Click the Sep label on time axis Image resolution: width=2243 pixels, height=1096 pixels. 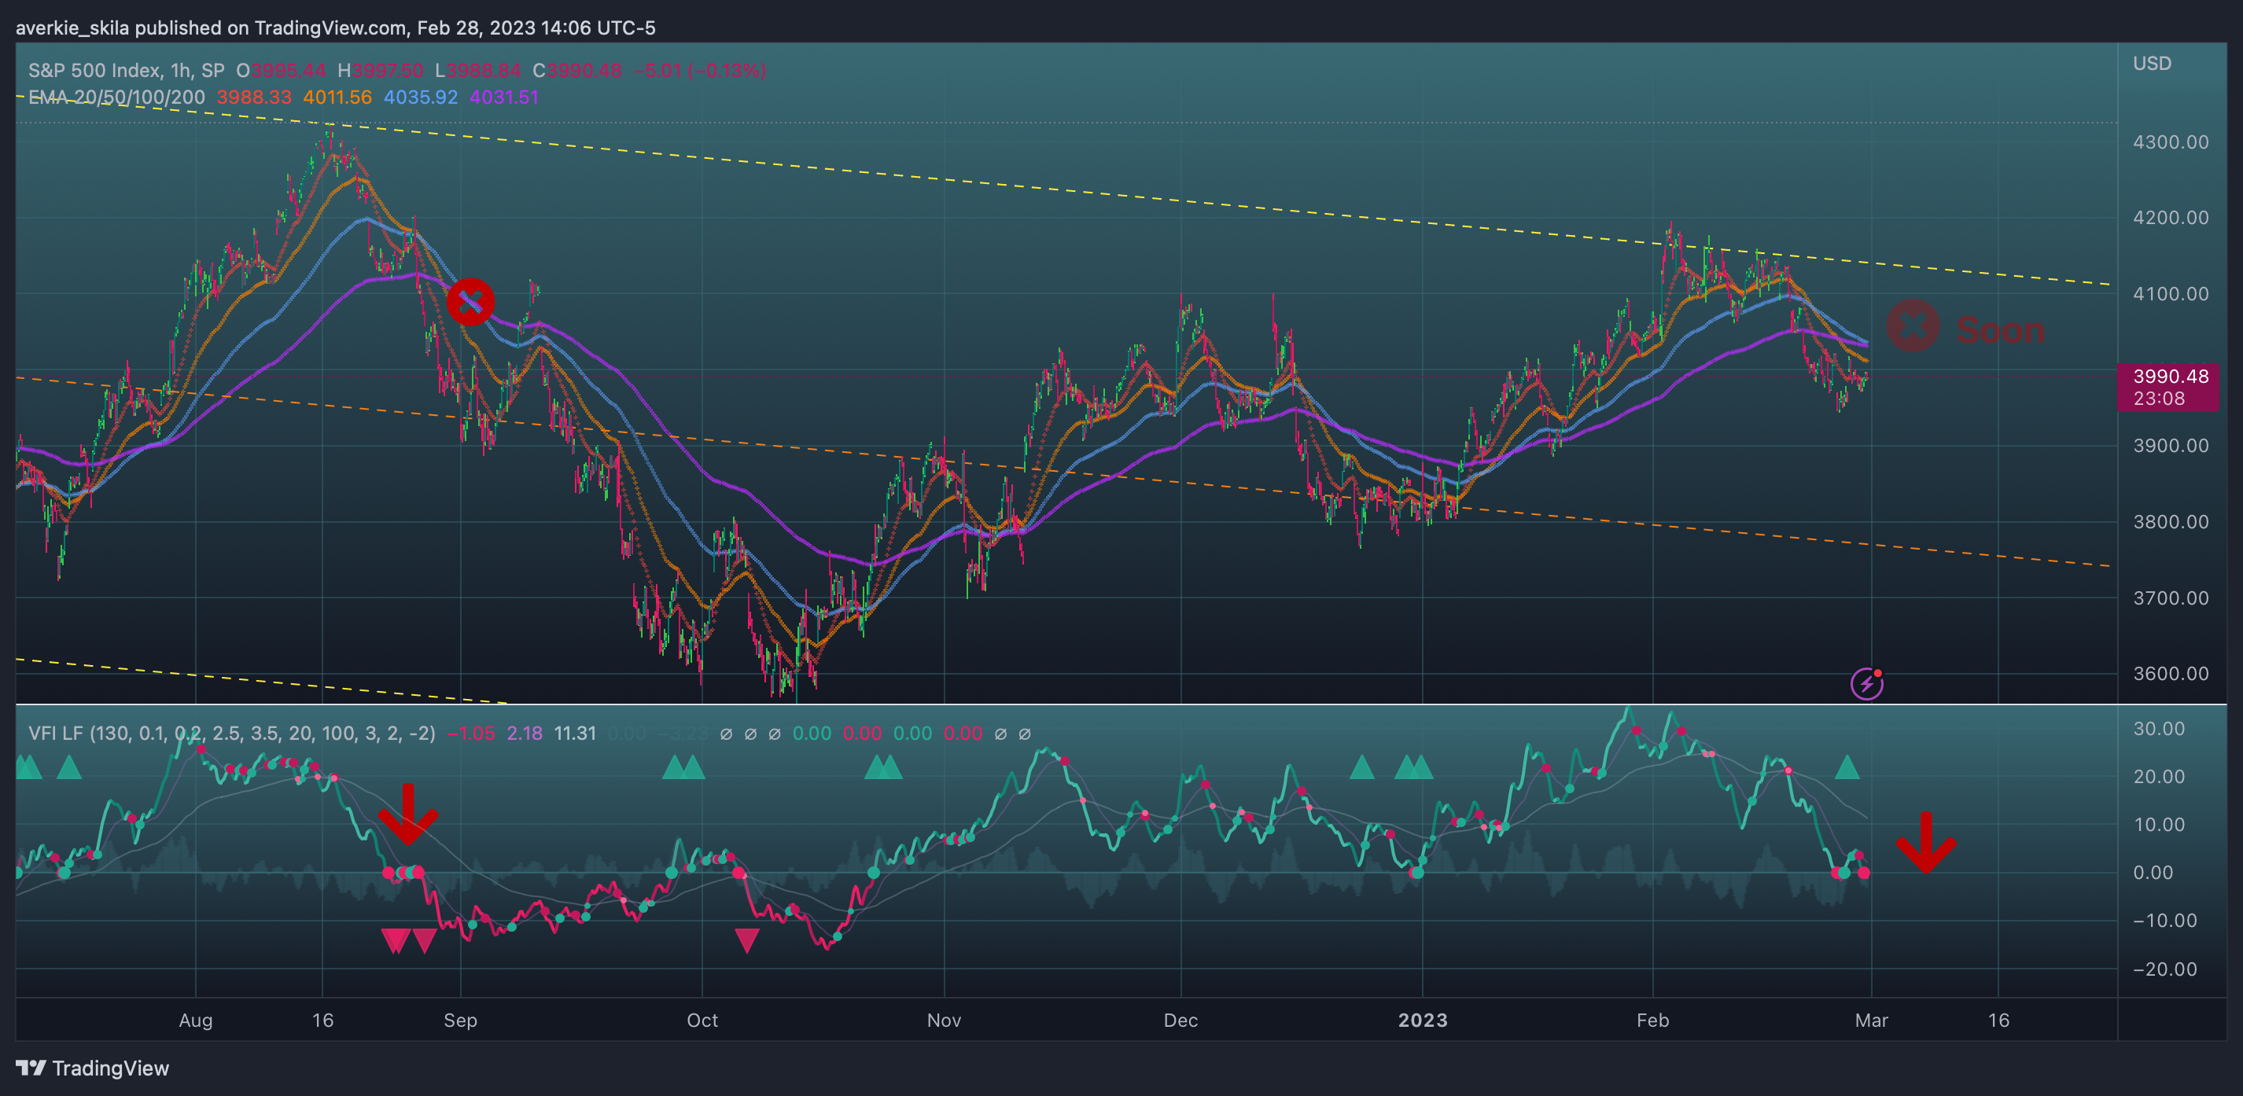461,1021
